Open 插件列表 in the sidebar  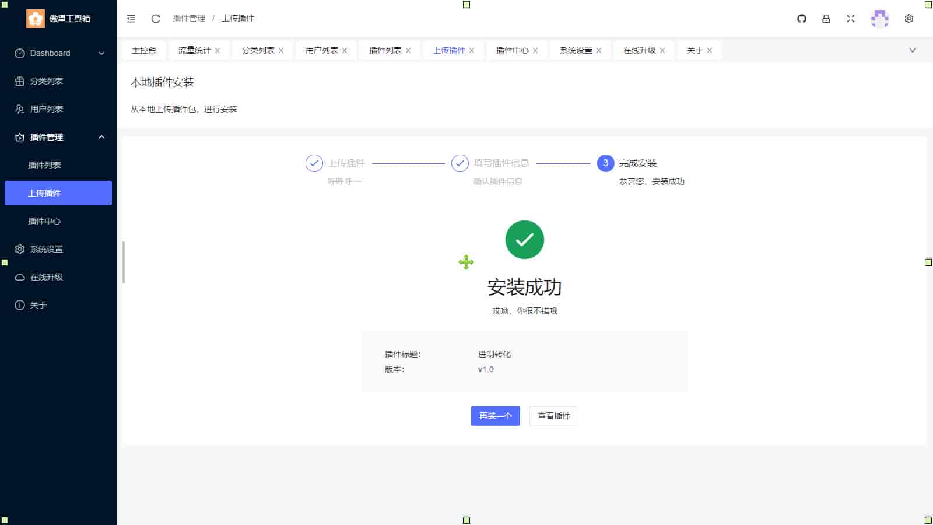(44, 165)
